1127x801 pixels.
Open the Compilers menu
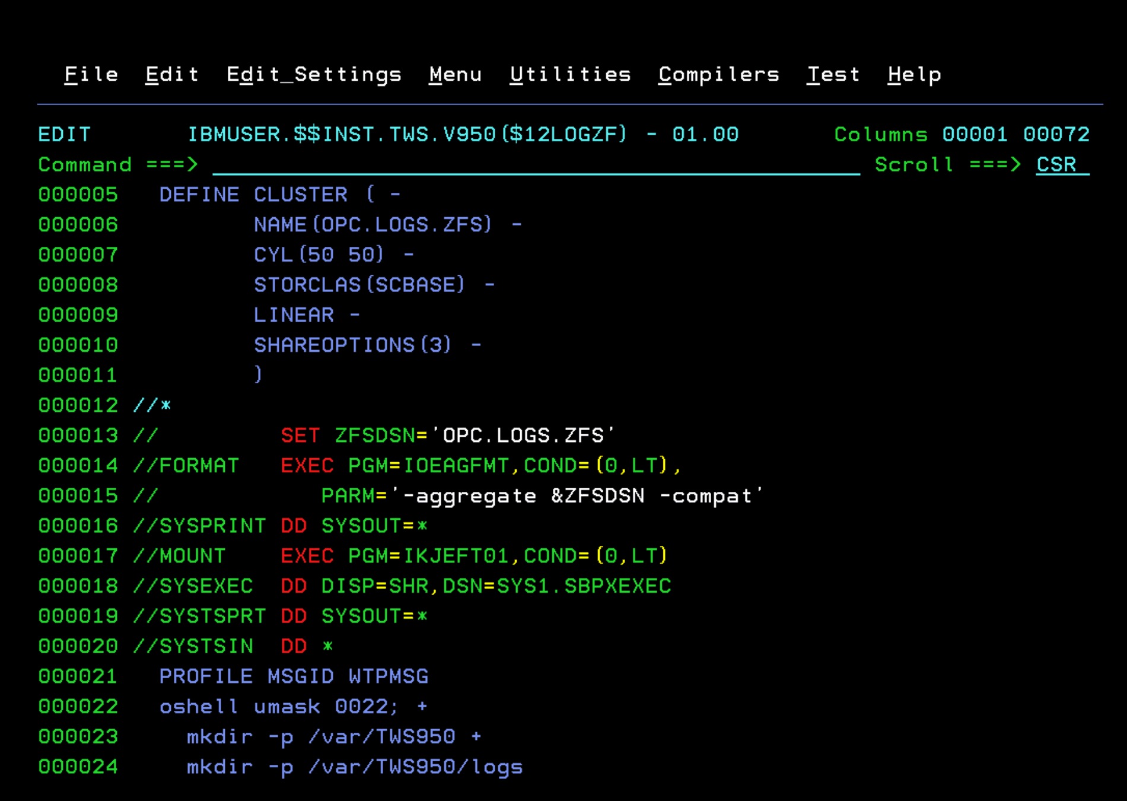[x=718, y=74]
